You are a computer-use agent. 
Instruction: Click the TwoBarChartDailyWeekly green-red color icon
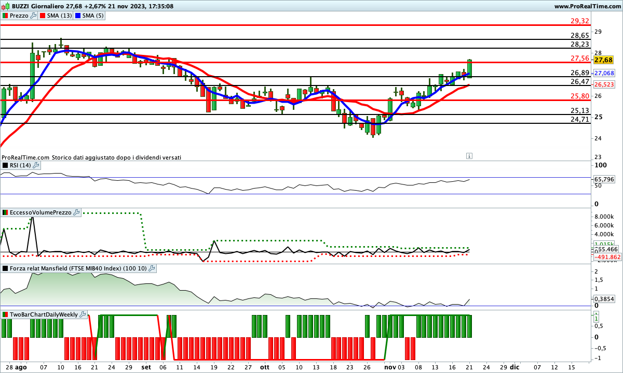[x=5, y=314]
